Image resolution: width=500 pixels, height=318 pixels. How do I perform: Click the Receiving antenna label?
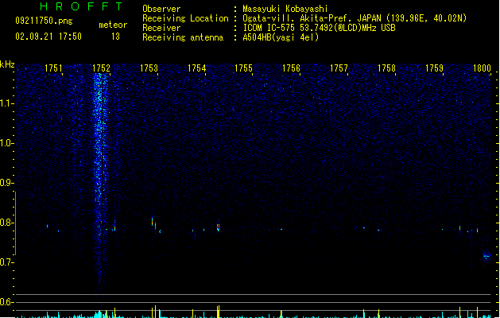click(x=183, y=37)
